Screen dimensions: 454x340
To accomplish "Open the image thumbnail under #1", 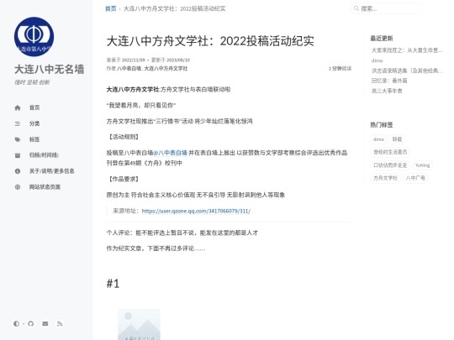I will click(x=139, y=324).
